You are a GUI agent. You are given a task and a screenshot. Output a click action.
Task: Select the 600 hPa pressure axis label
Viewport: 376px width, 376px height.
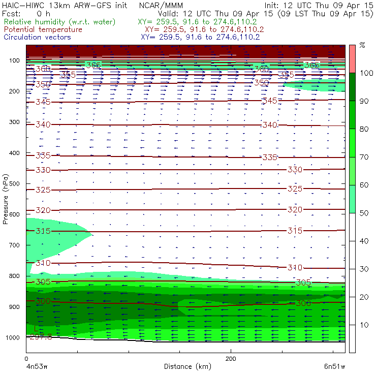(14, 214)
